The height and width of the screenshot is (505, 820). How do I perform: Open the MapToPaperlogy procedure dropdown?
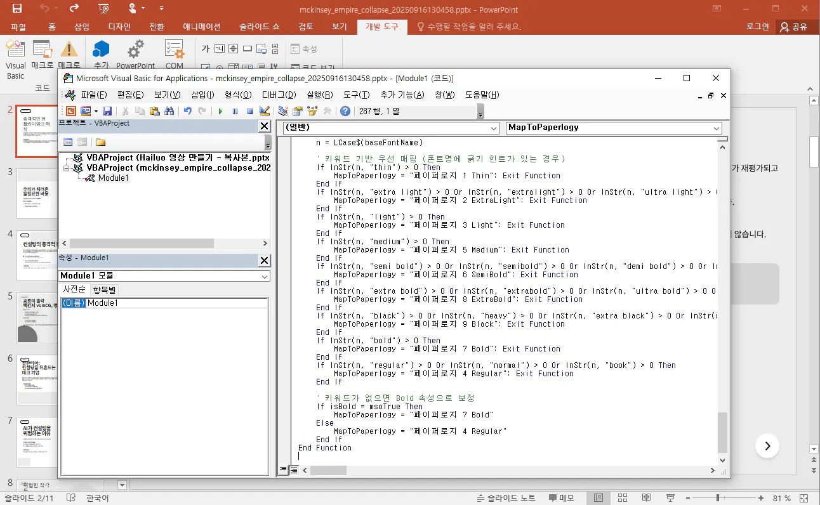(717, 128)
